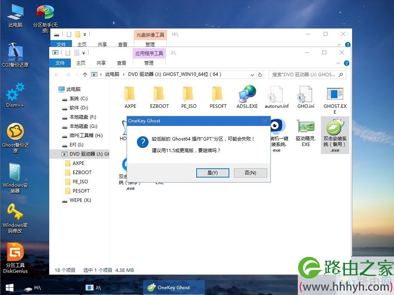Open Ghost备份还原 desktop icon
Image resolution: width=394 pixels, height=295 pixels.
[15, 138]
